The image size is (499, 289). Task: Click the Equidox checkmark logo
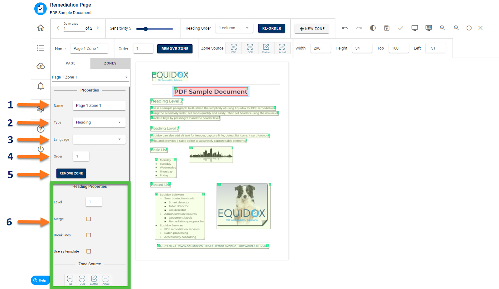41,9
